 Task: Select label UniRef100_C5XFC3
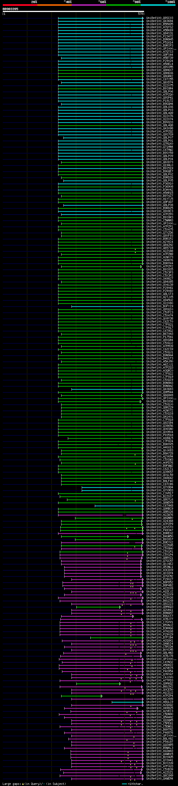pyautogui.click(x=160, y=313)
